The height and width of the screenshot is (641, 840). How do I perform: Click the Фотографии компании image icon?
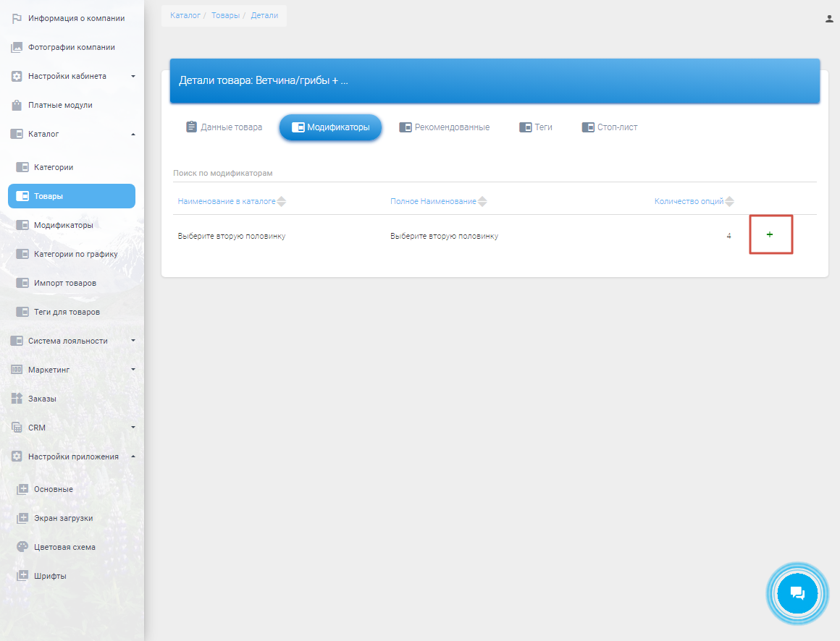[17, 47]
